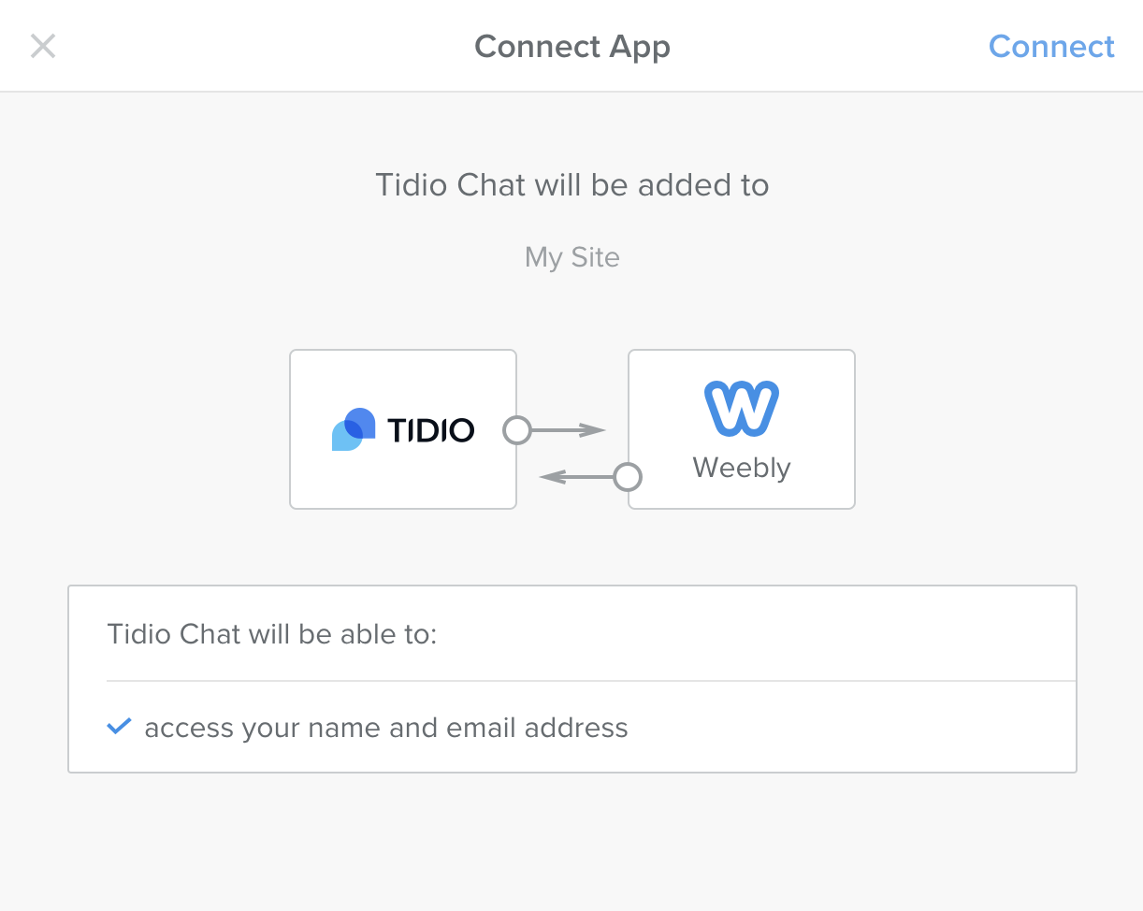1143x911 pixels.
Task: Click the Weebly label under the logo
Action: coord(742,467)
